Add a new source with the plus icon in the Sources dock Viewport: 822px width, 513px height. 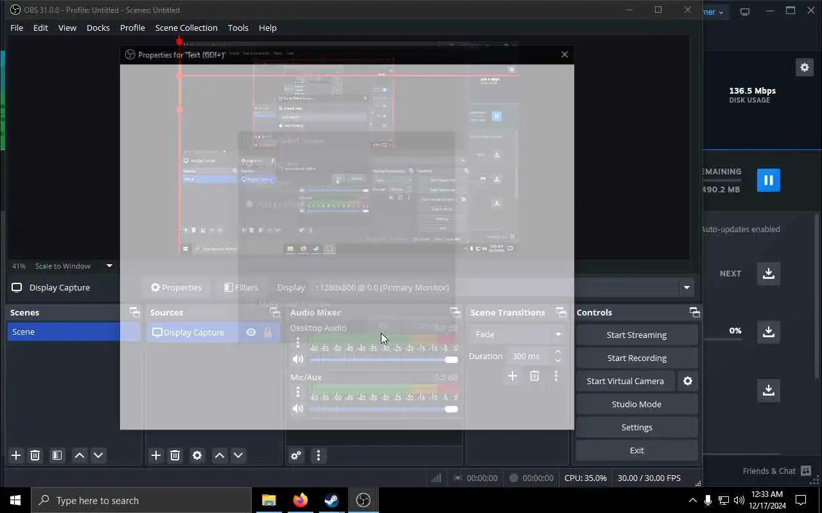click(x=156, y=455)
